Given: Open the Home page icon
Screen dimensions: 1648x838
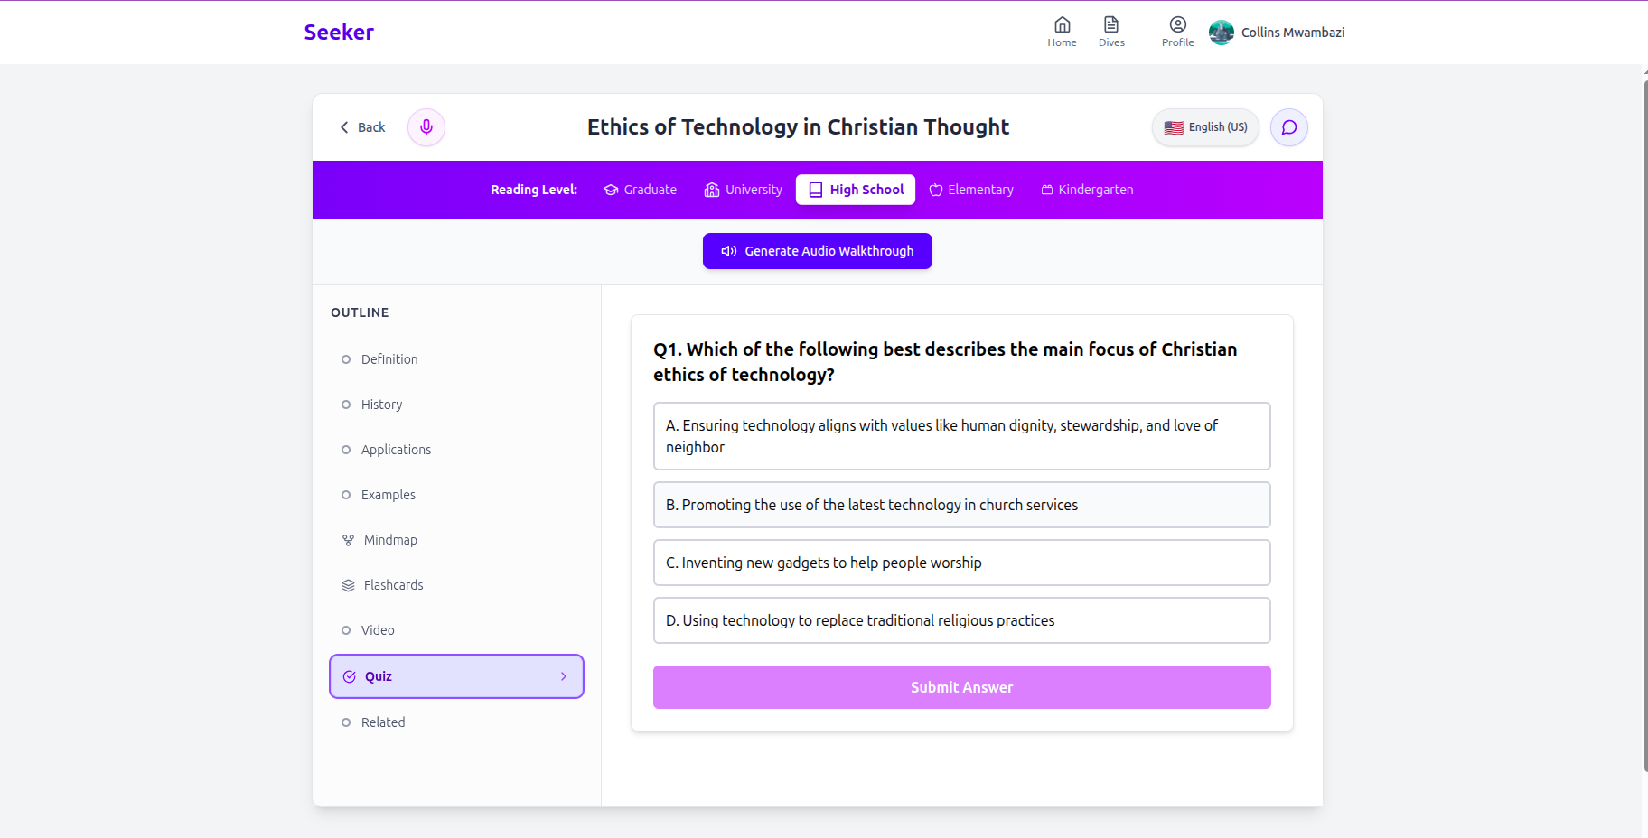Looking at the screenshot, I should [x=1062, y=32].
